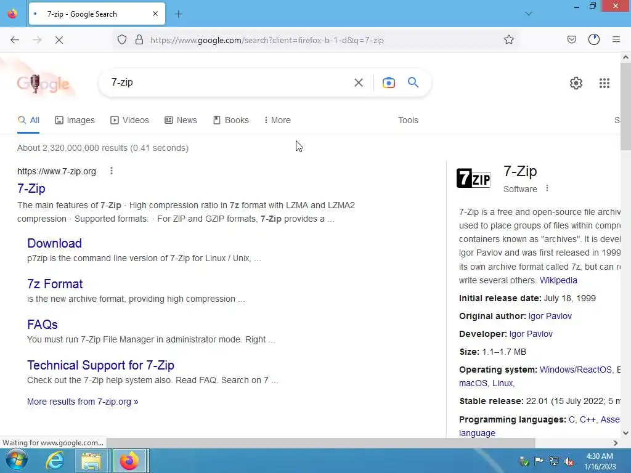The height and width of the screenshot is (473, 631).
Task: Click the padlock site information icon
Action: tap(139, 39)
